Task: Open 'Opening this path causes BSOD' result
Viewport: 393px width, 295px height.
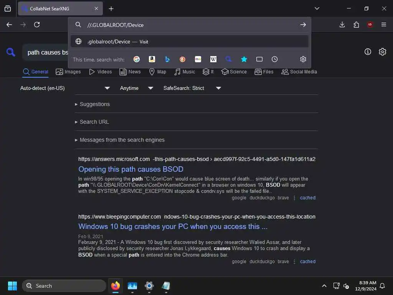Action: (x=131, y=169)
